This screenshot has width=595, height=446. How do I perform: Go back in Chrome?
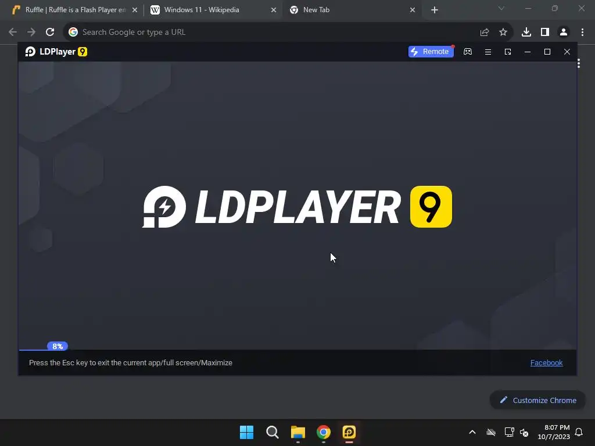(x=13, y=33)
